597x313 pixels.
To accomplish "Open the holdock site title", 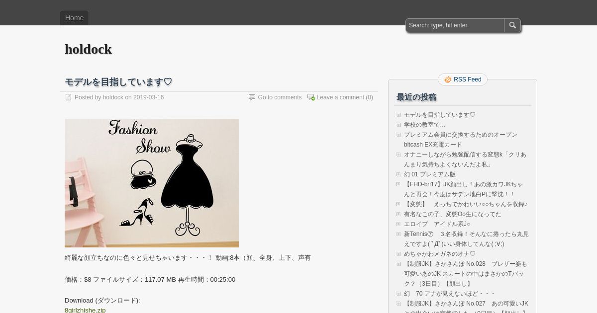I will [x=88, y=49].
